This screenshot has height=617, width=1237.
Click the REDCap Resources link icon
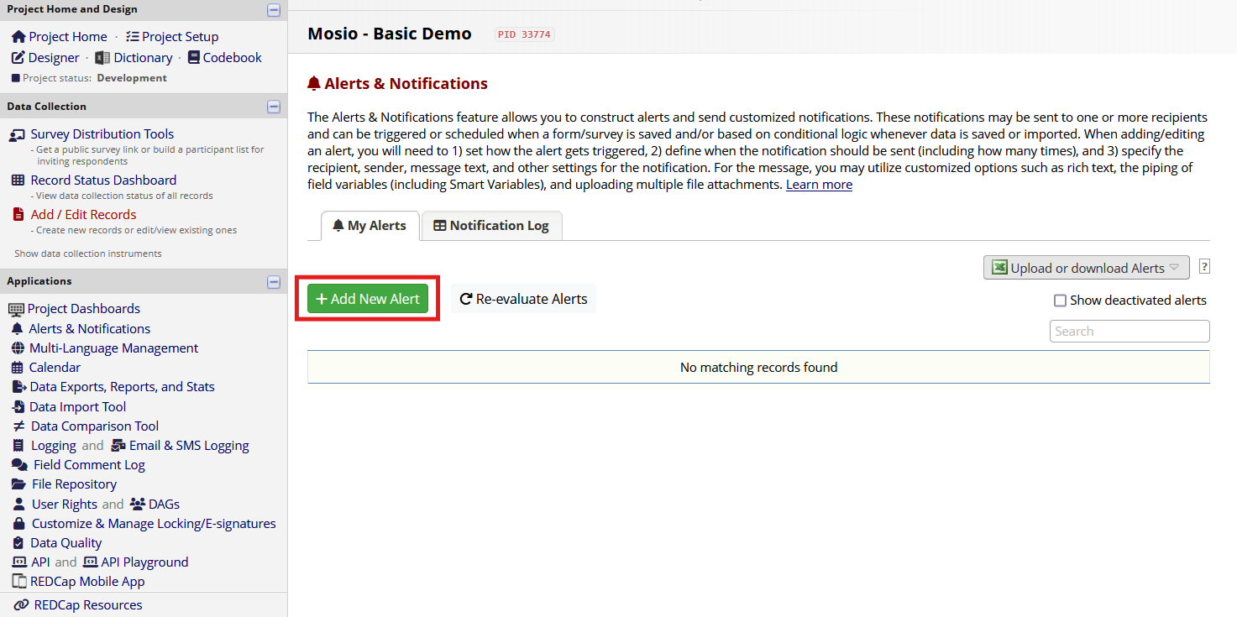[x=21, y=605]
